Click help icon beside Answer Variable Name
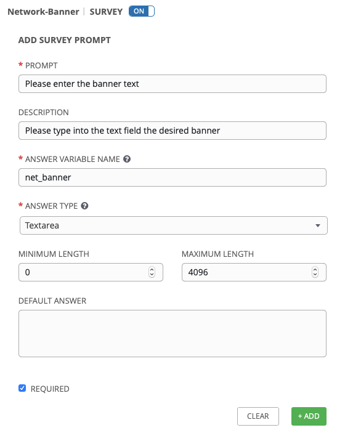The height and width of the screenshot is (433, 345). tap(127, 159)
